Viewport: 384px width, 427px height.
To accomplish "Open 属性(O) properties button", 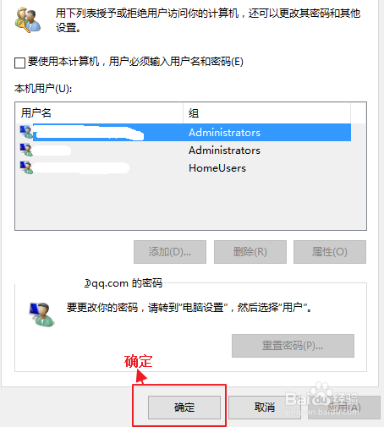I will (x=330, y=252).
